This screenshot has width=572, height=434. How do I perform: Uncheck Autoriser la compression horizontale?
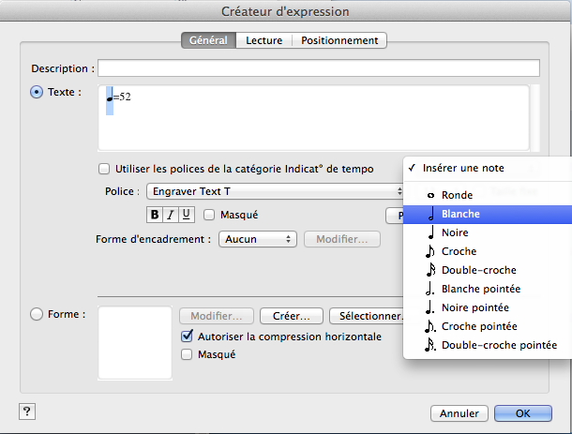tap(187, 337)
